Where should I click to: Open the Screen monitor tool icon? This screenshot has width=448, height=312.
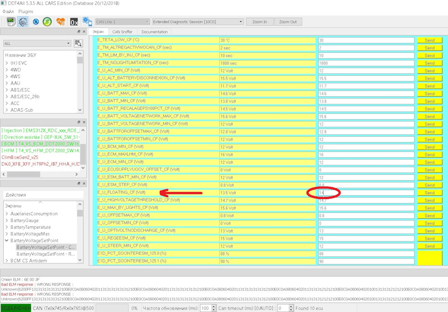[x=10, y=21]
